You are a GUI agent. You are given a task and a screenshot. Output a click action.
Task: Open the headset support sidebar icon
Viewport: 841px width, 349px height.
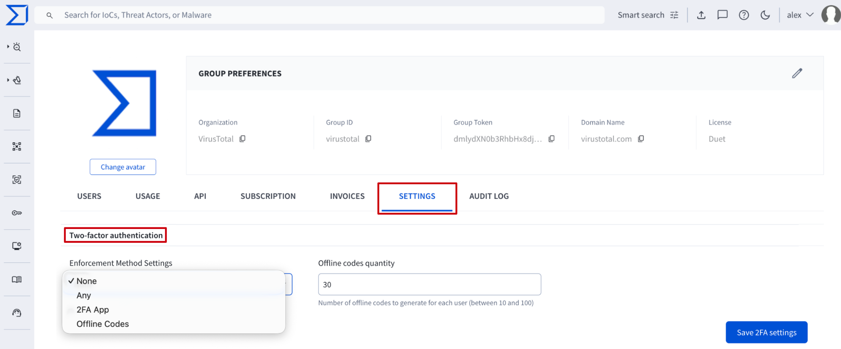tap(17, 313)
